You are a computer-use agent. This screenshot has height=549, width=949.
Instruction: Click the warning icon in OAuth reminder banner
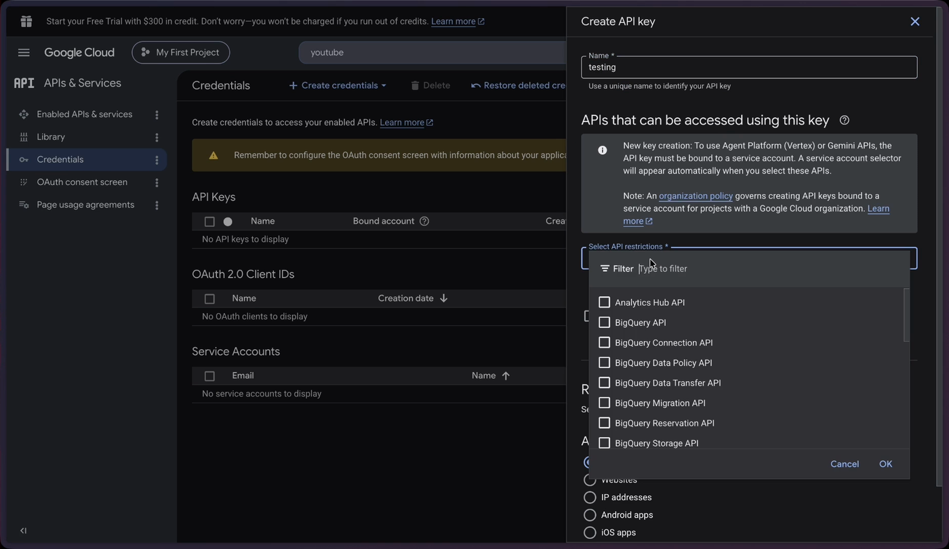[x=213, y=155]
